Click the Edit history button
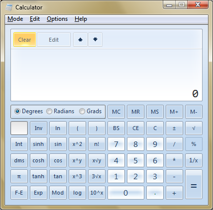The height and width of the screenshot is (210, 213). [x=54, y=40]
